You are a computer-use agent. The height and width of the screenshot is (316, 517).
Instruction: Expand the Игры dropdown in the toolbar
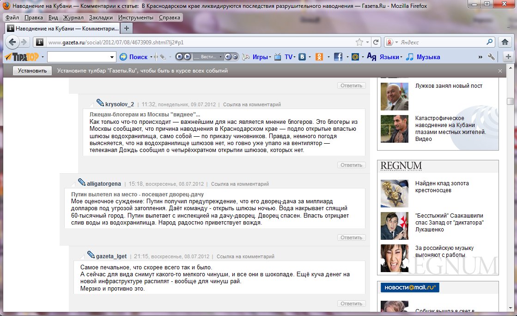[x=270, y=57]
